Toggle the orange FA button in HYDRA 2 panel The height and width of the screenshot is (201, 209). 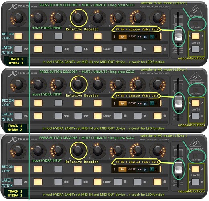pyautogui.click(x=122, y=103)
